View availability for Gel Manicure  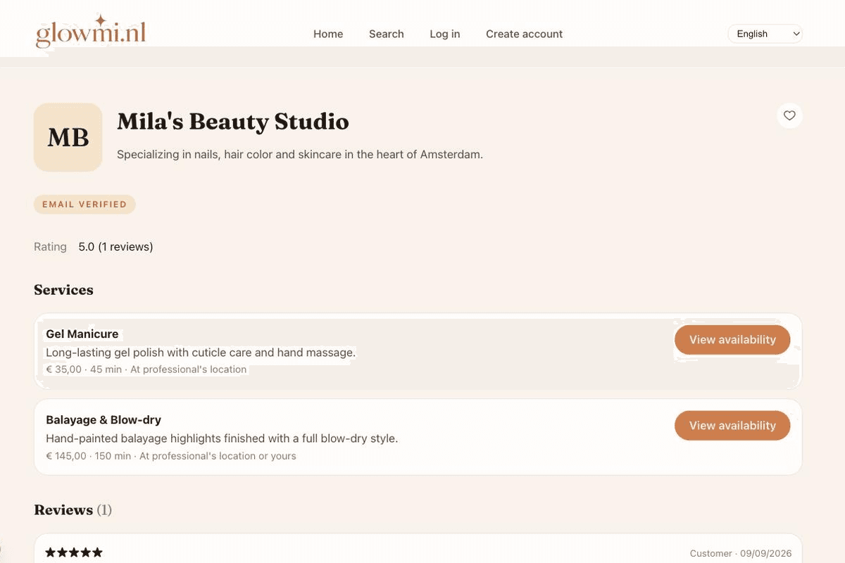[732, 340]
